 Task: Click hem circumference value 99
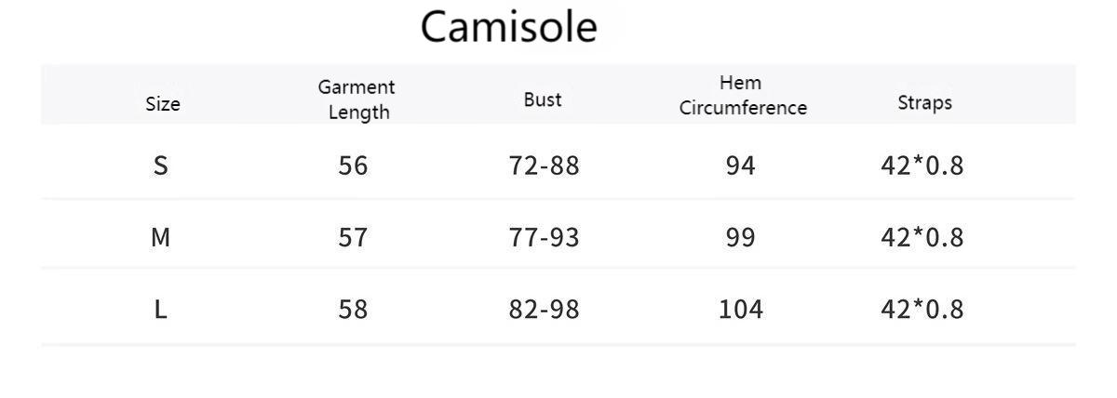click(x=741, y=237)
